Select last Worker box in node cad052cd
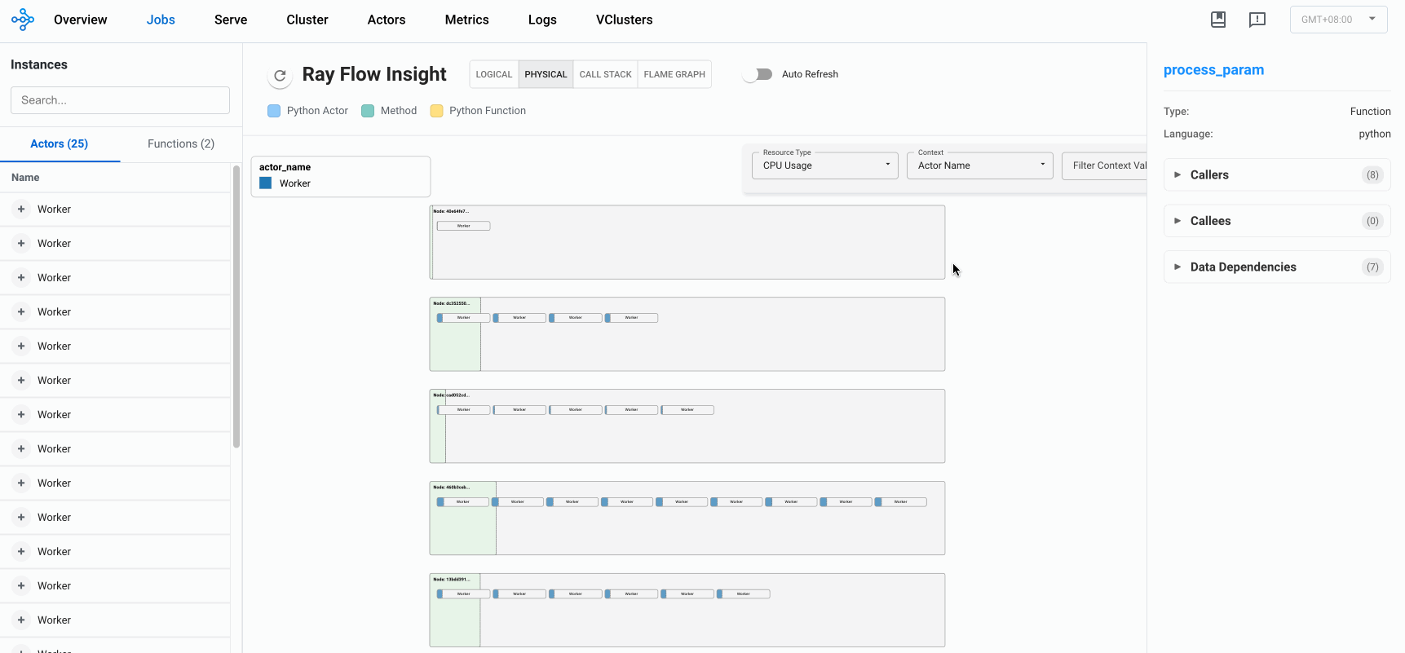The width and height of the screenshot is (1405, 653). coord(687,410)
